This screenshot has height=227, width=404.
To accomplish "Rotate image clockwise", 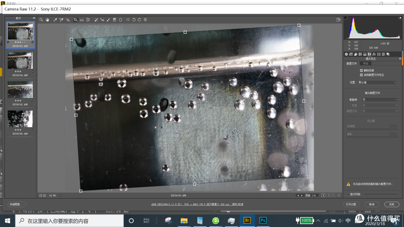I will pos(140,20).
